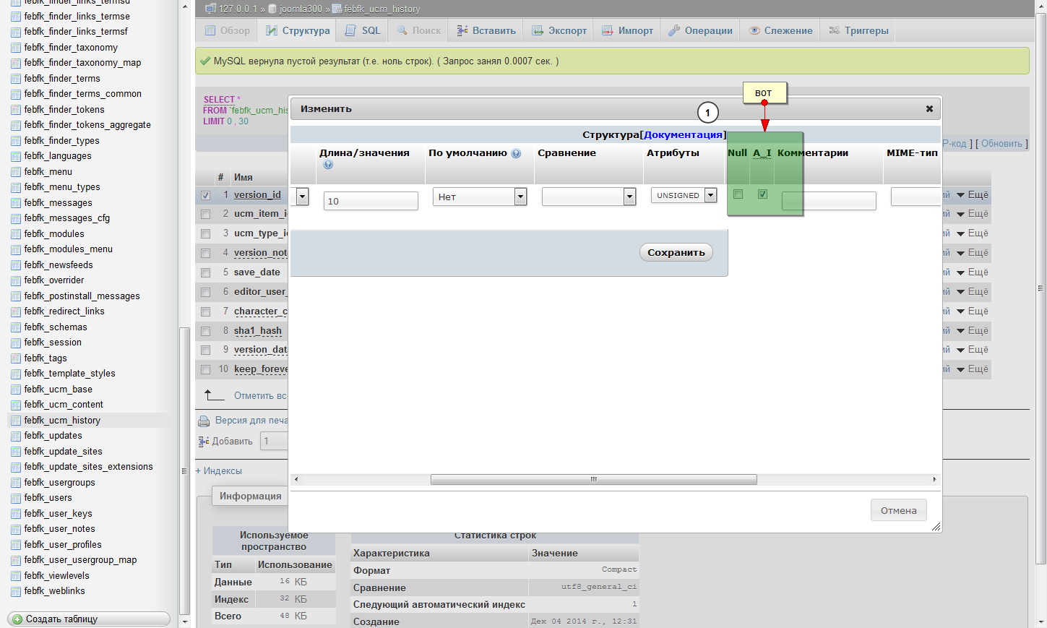Expand the Ещё menu for row 10 keep_forever

973,369
